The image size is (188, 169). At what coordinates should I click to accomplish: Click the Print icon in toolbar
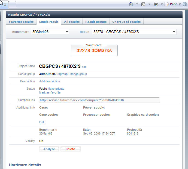pyautogui.click(x=156, y=4)
